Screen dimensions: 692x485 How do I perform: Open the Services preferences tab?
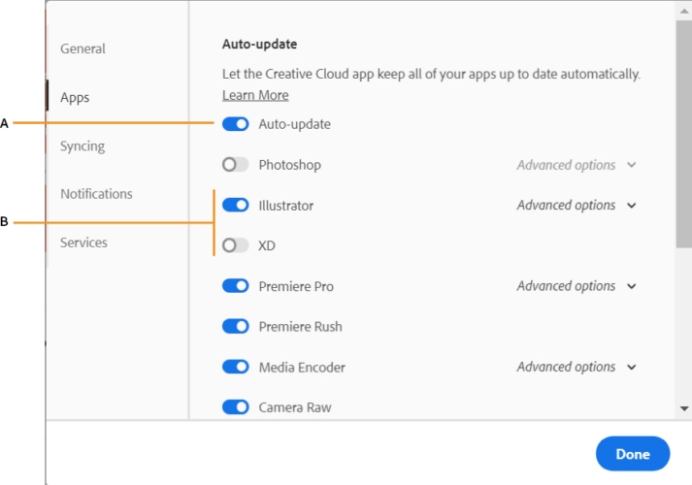tap(83, 242)
